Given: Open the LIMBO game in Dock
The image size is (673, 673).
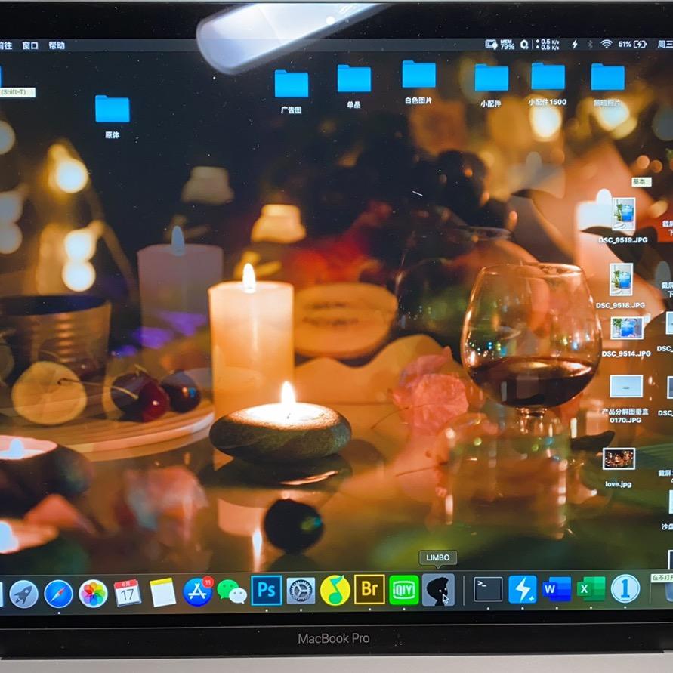Looking at the screenshot, I should click(x=438, y=589).
